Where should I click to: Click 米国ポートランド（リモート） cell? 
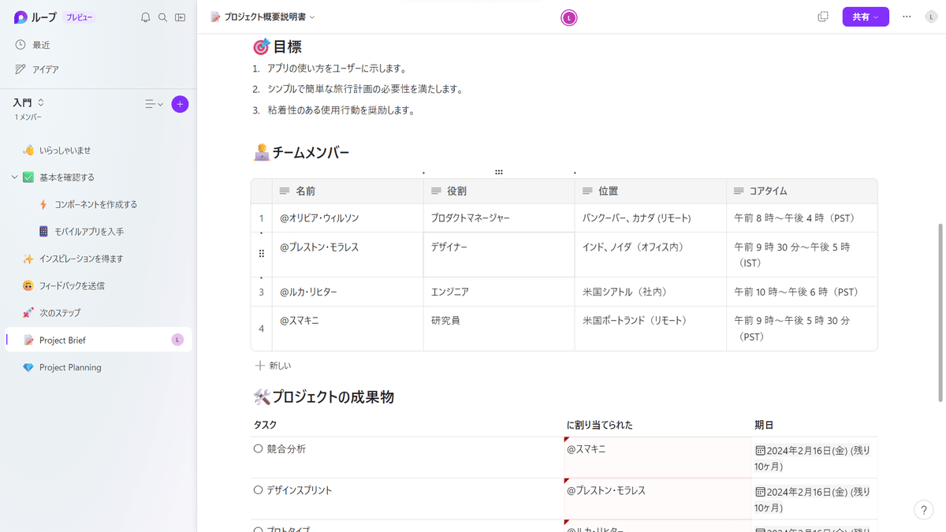[650, 329]
